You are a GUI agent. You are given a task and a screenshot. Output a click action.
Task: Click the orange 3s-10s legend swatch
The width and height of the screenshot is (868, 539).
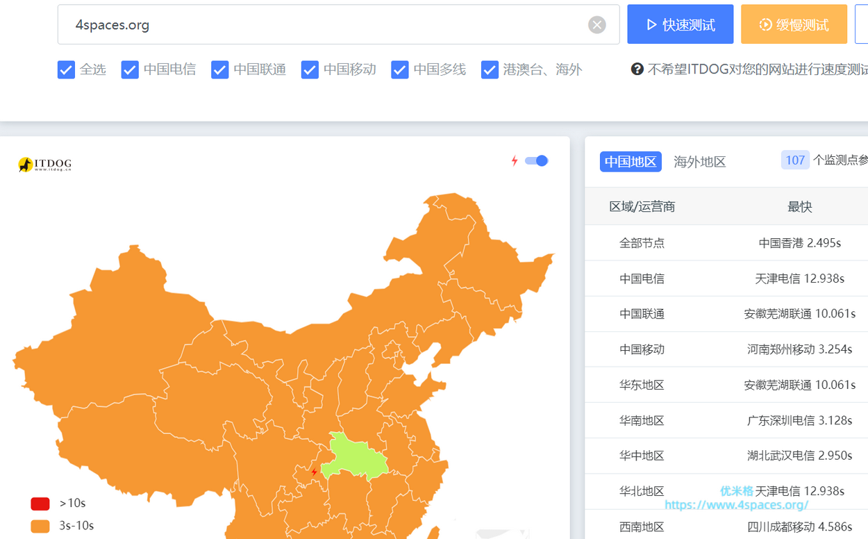pos(40,526)
